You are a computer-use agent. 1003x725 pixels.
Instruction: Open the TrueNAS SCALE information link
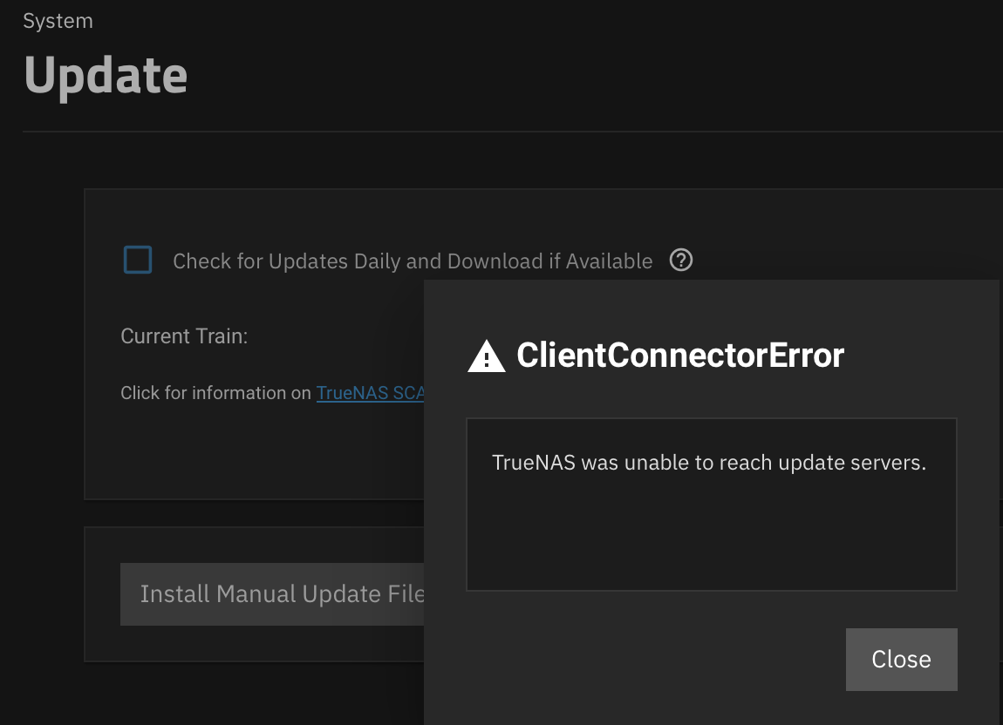pyautogui.click(x=371, y=392)
